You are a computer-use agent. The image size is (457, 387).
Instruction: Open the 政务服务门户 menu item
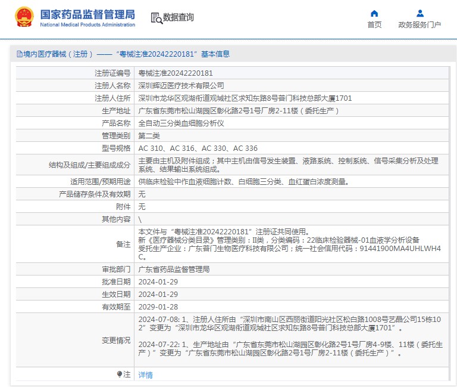pyautogui.click(x=420, y=24)
